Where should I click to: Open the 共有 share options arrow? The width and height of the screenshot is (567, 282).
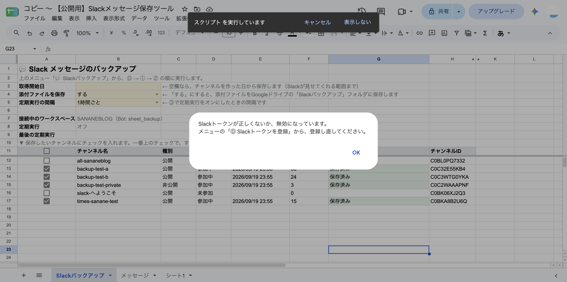pos(459,12)
